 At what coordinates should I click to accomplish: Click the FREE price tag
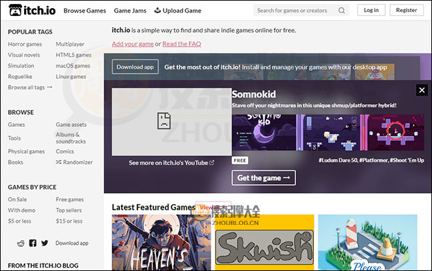click(240, 160)
